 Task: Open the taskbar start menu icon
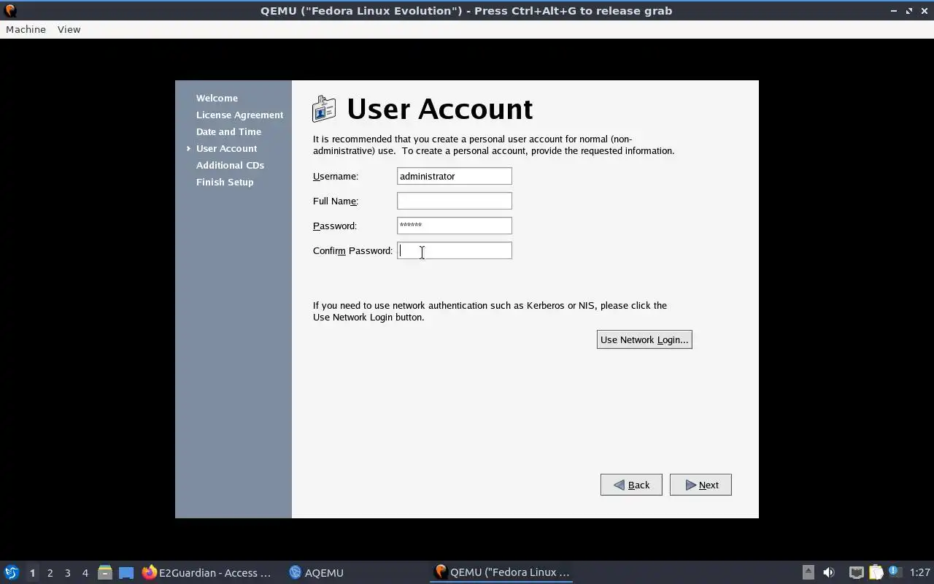tap(12, 572)
